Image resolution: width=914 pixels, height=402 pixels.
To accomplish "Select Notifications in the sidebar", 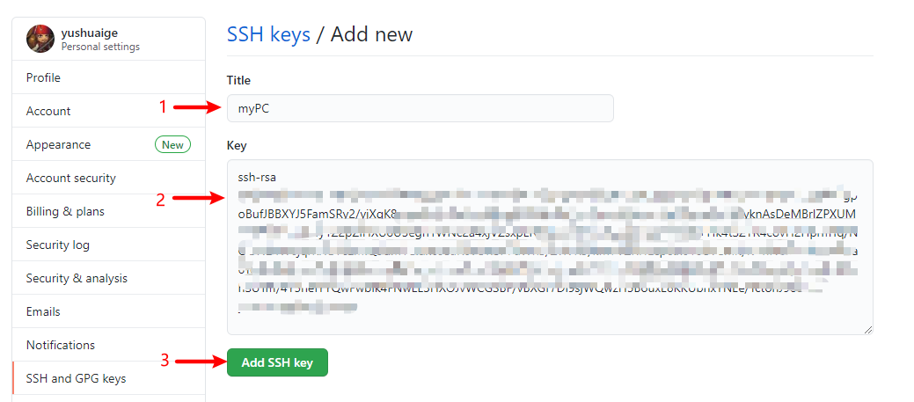I will point(108,345).
